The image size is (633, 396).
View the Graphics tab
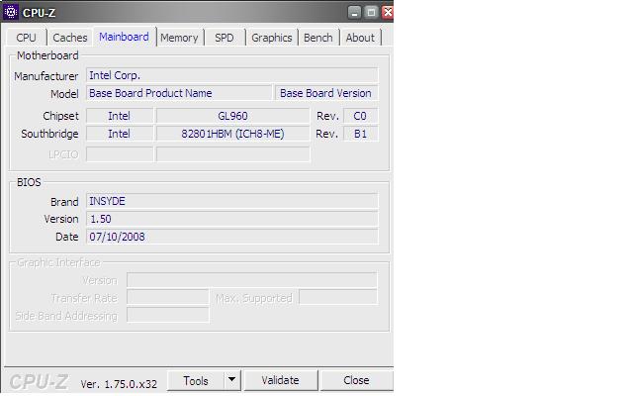[x=272, y=38]
